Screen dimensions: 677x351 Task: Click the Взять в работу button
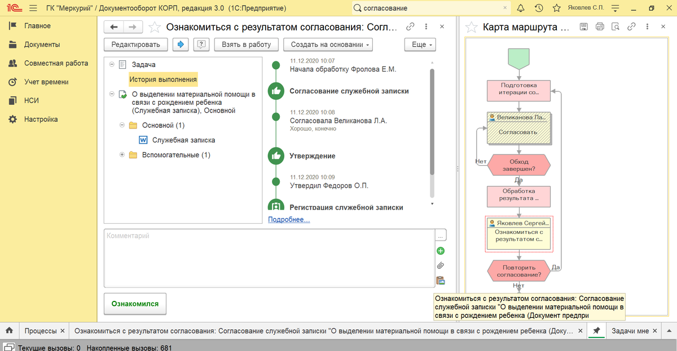tap(247, 45)
